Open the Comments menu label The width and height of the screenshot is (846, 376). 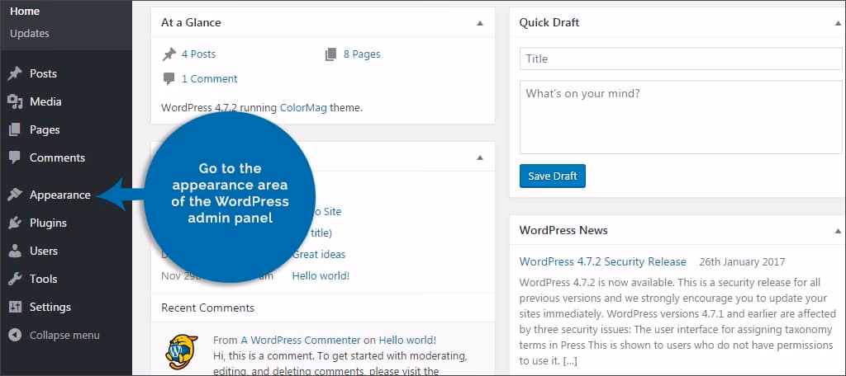click(x=57, y=157)
